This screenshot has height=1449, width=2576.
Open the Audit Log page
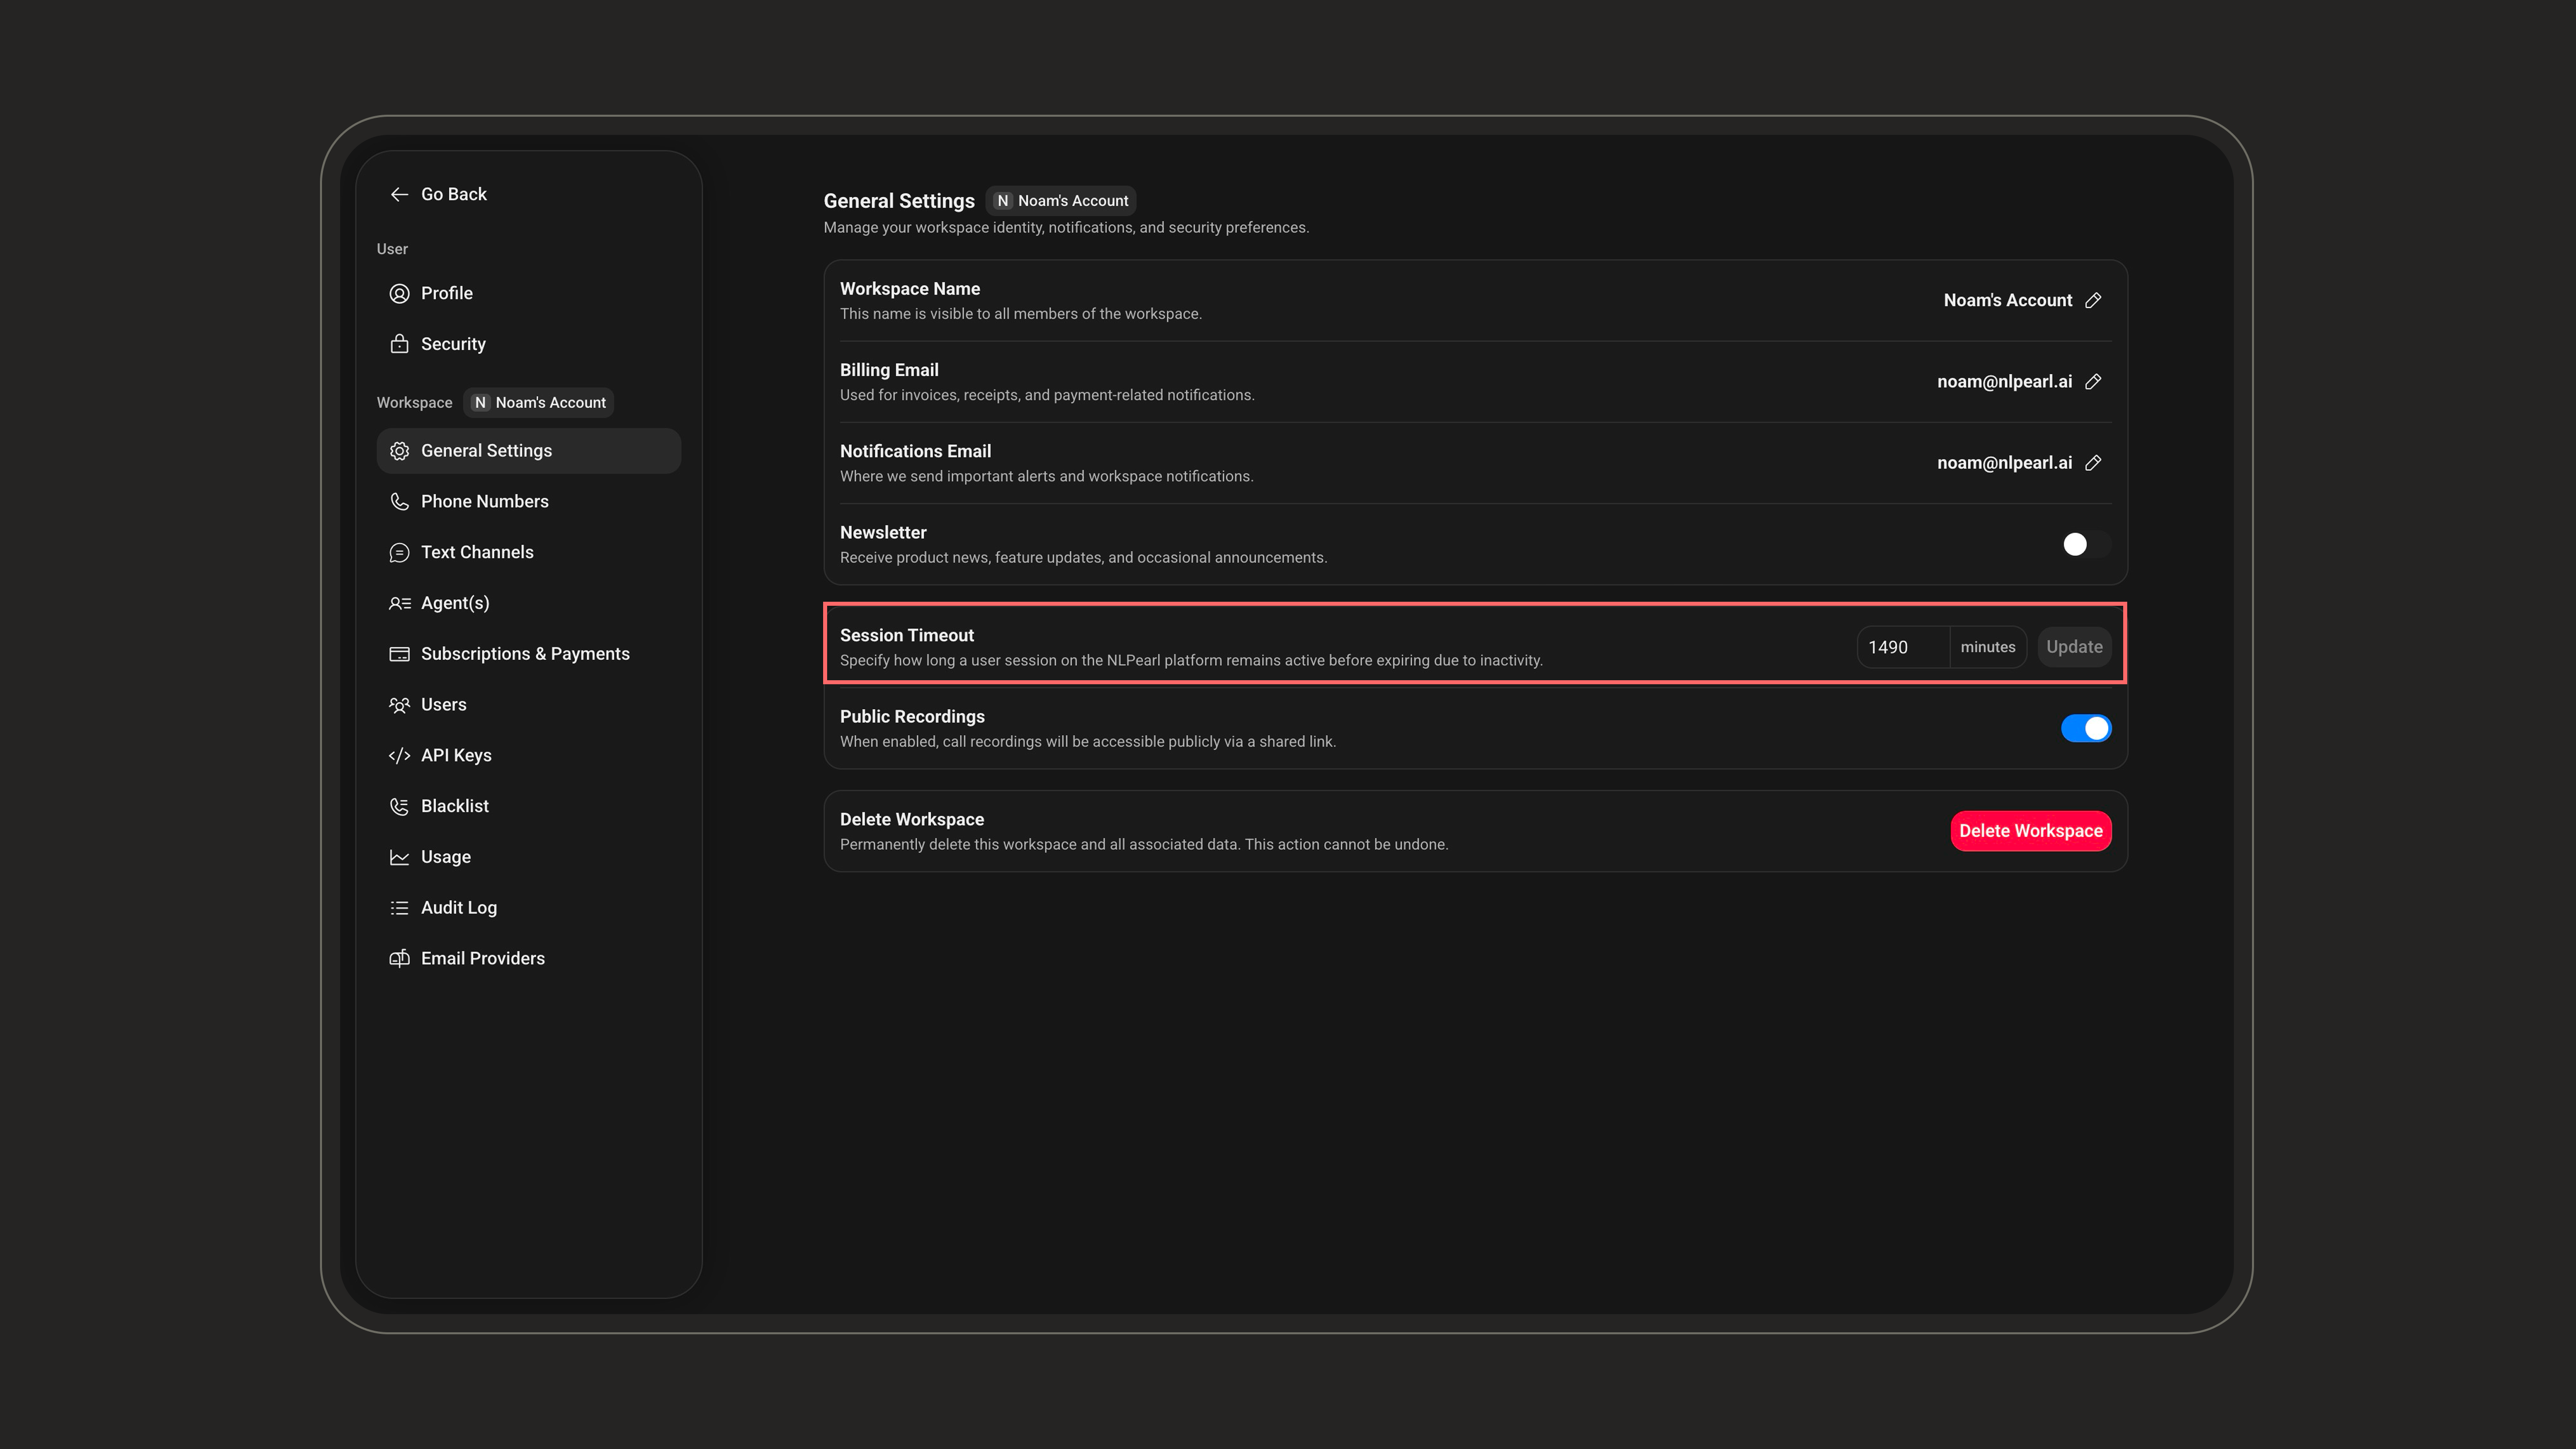(x=528, y=908)
